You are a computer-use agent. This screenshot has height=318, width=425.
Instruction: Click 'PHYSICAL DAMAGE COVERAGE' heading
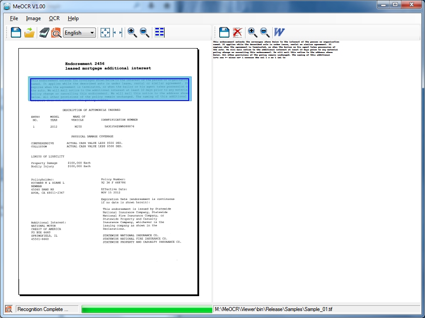pos(92,136)
